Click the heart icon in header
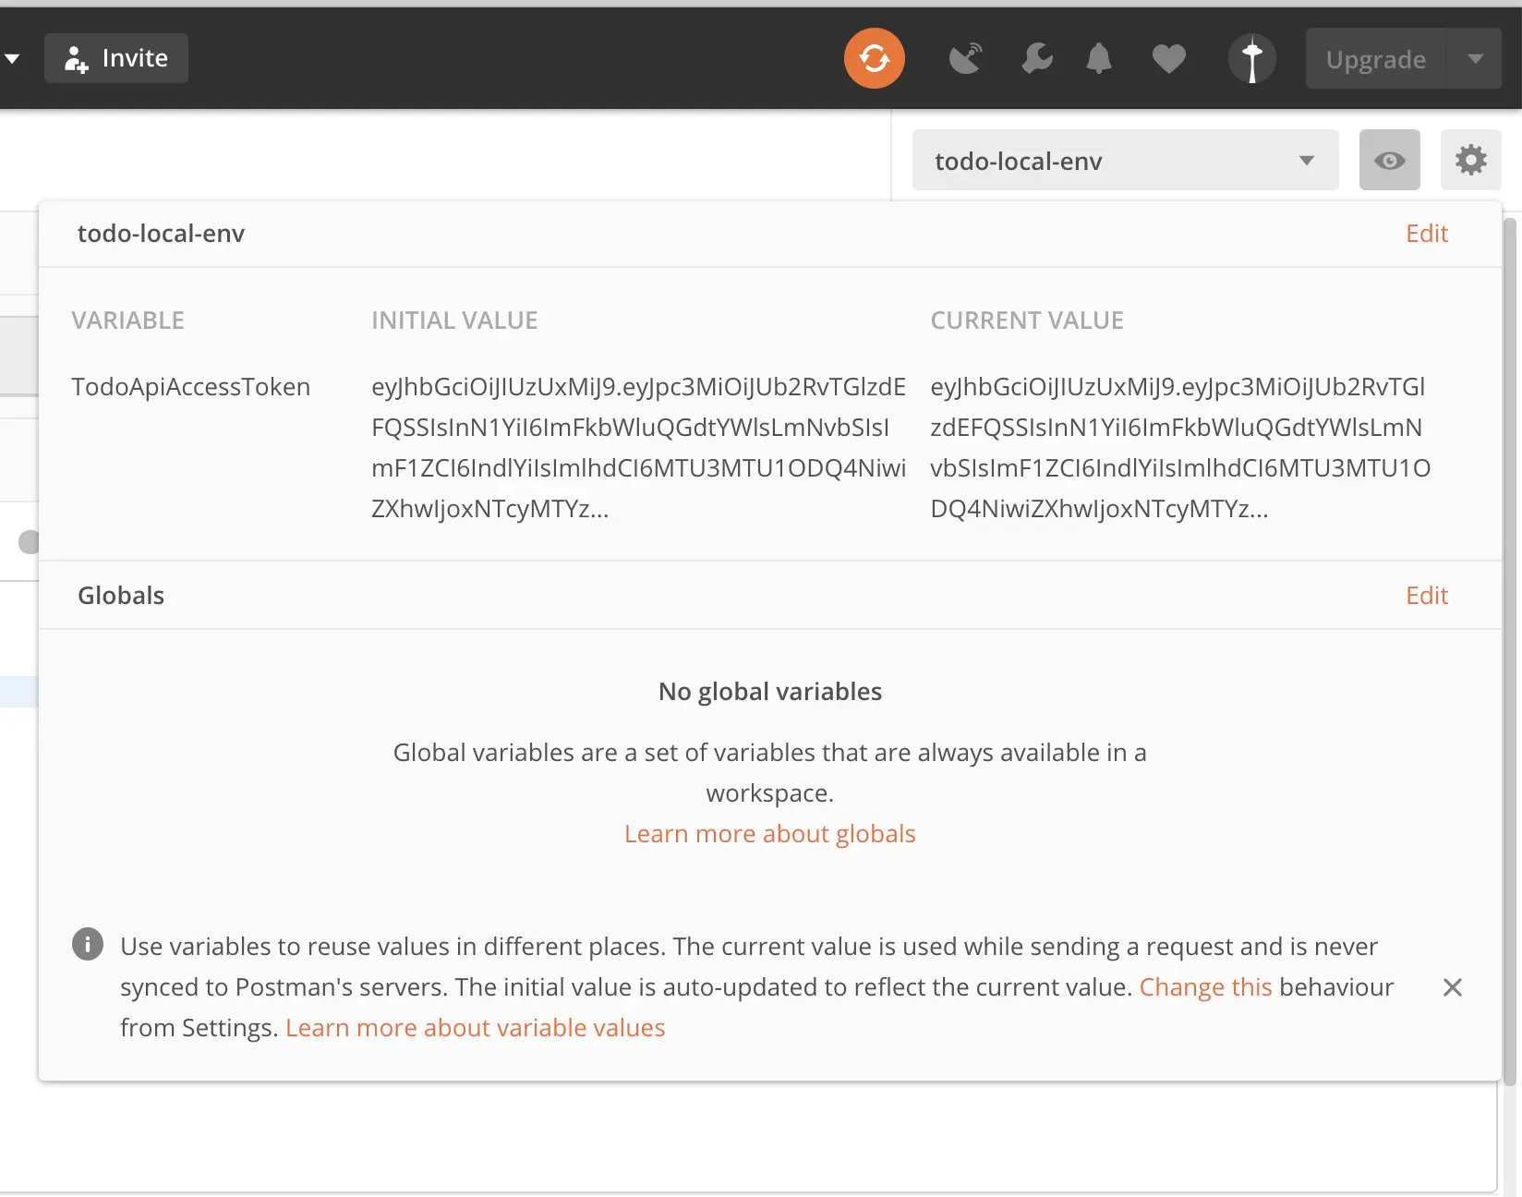 [1168, 59]
